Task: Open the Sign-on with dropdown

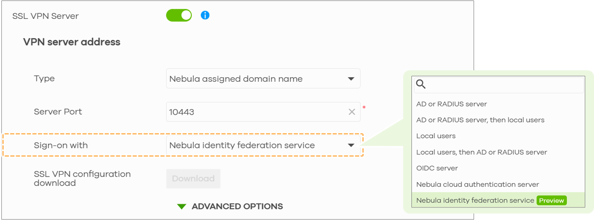Action: 263,145
